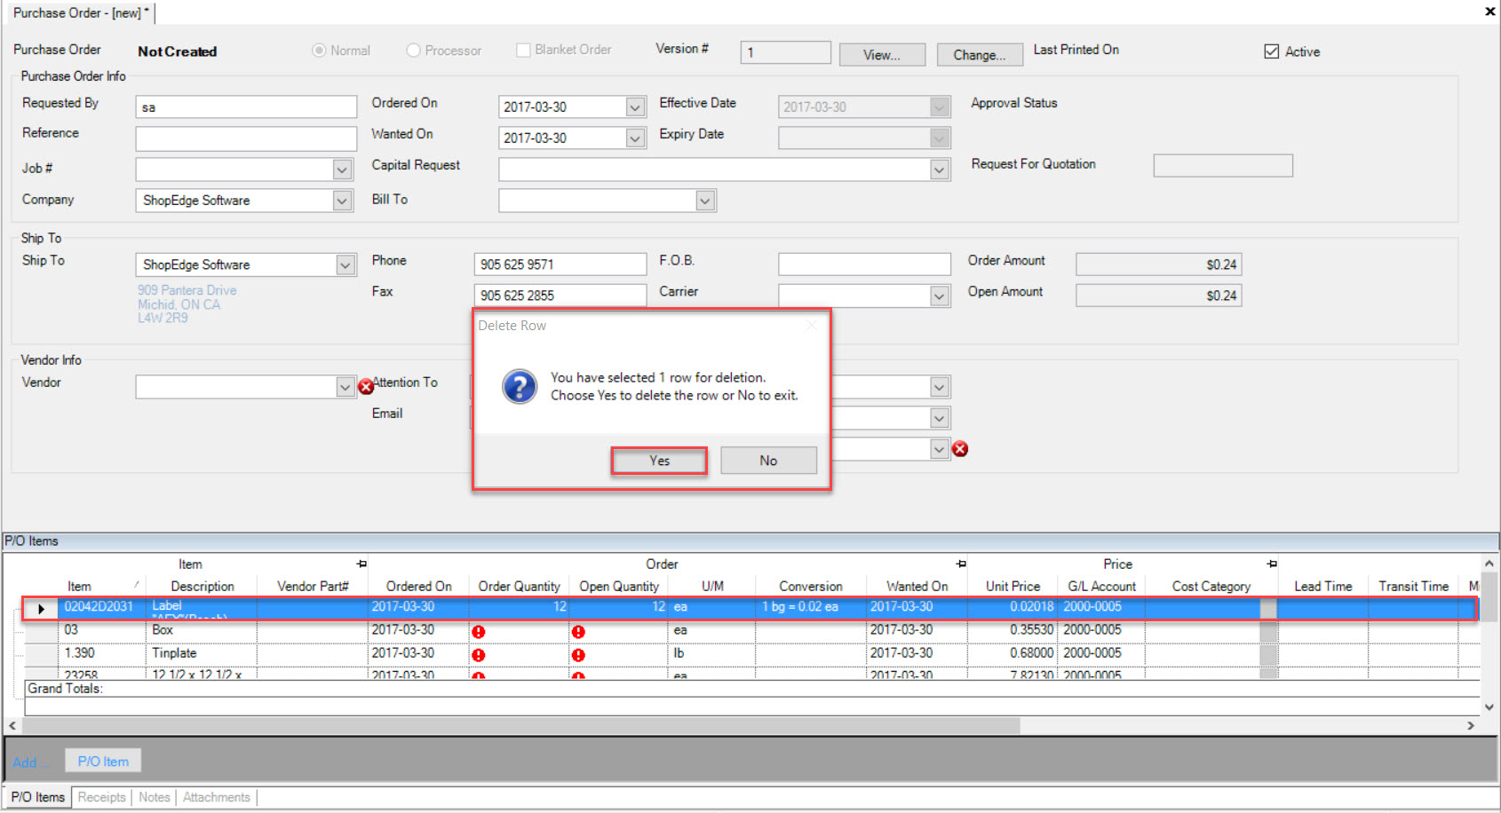Sort by the Description column header
The width and height of the screenshot is (1501, 813).
203,587
